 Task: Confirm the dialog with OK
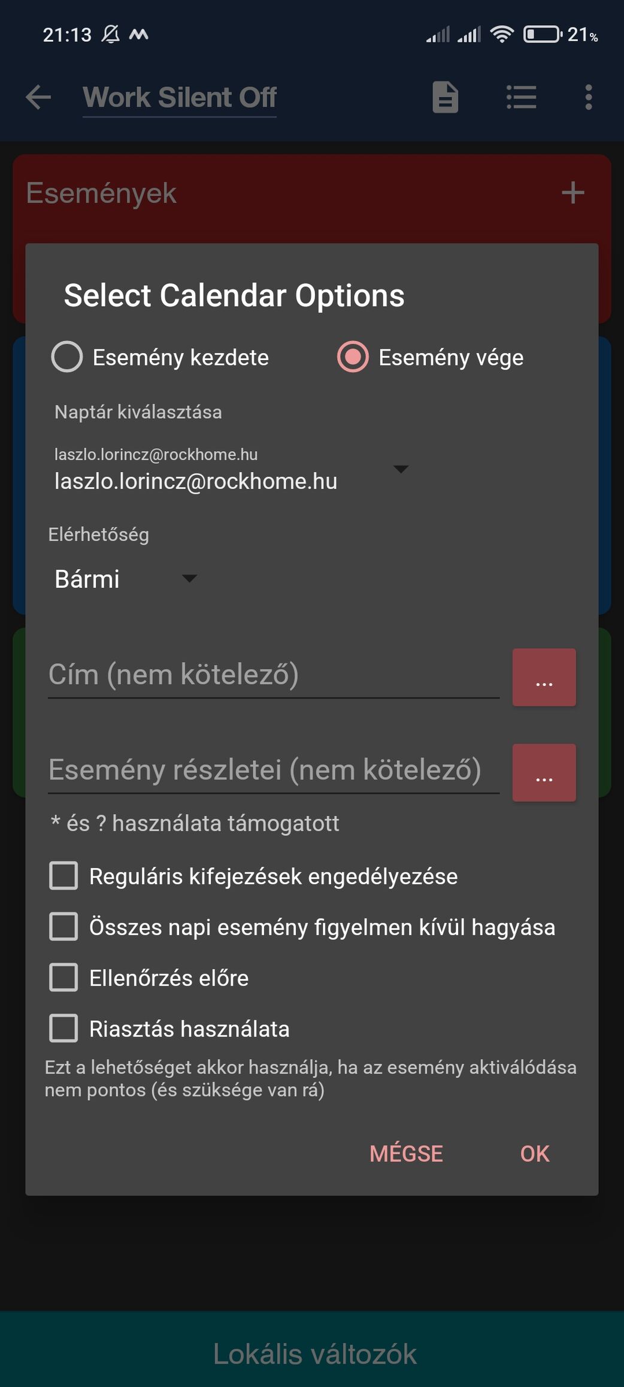(x=534, y=1153)
